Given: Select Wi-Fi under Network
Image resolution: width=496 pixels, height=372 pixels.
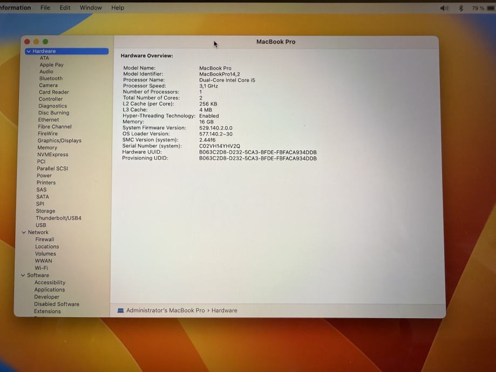Looking at the screenshot, I should coord(41,268).
